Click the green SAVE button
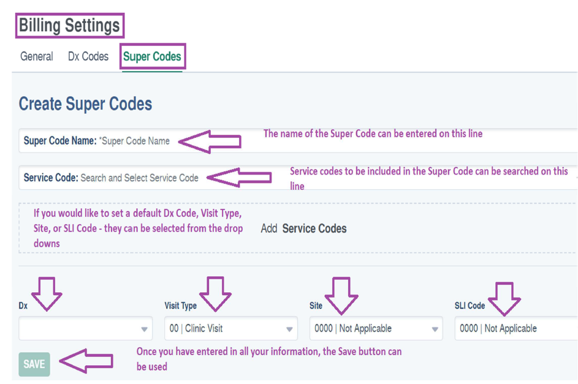This screenshot has width=578, height=384. 34,364
